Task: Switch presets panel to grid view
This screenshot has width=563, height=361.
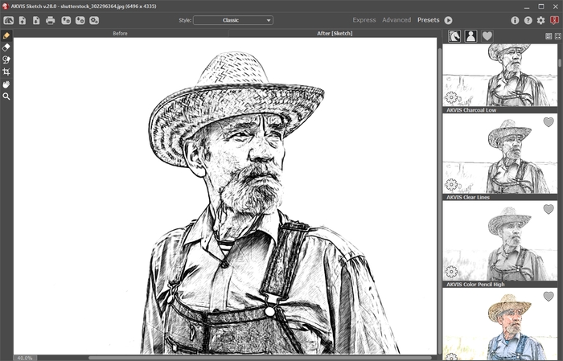Action: coord(557,36)
